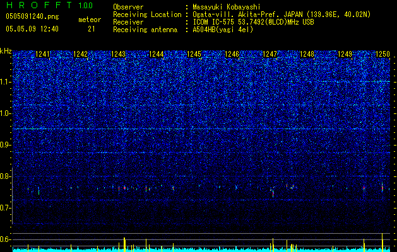The height and width of the screenshot is (252, 397).
Task: Click the 1241 time marker
Action: (42, 54)
